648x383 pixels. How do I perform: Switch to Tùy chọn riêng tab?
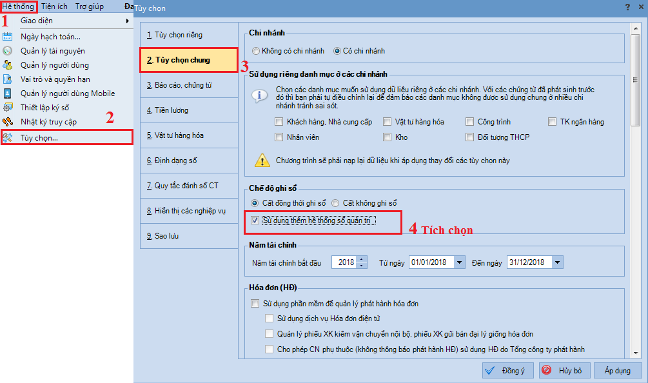click(x=189, y=35)
